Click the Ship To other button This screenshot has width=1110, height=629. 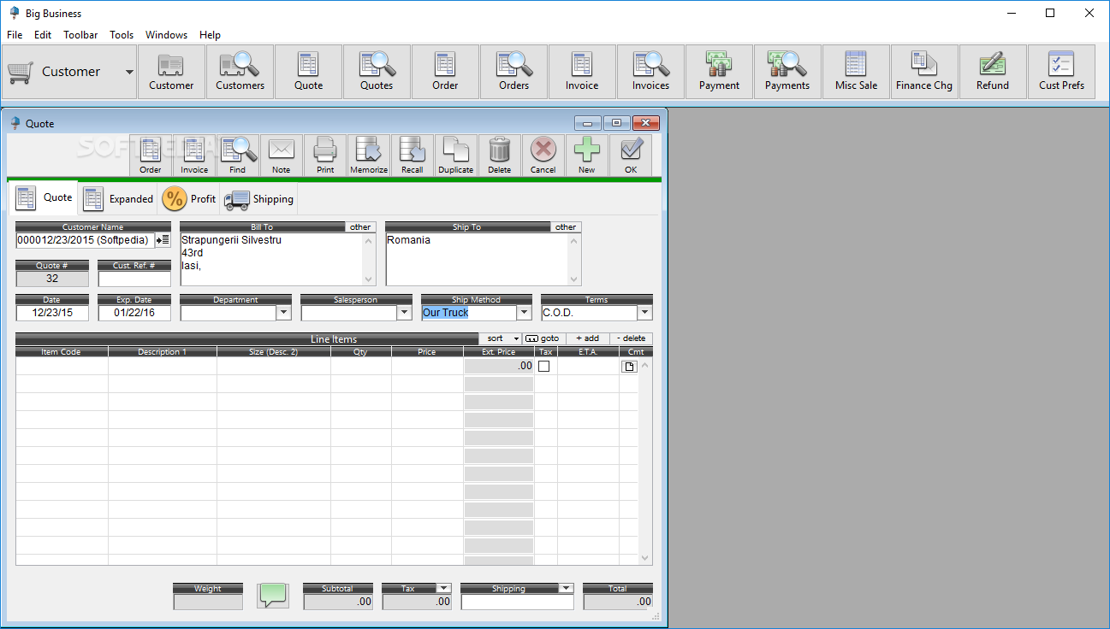[566, 227]
